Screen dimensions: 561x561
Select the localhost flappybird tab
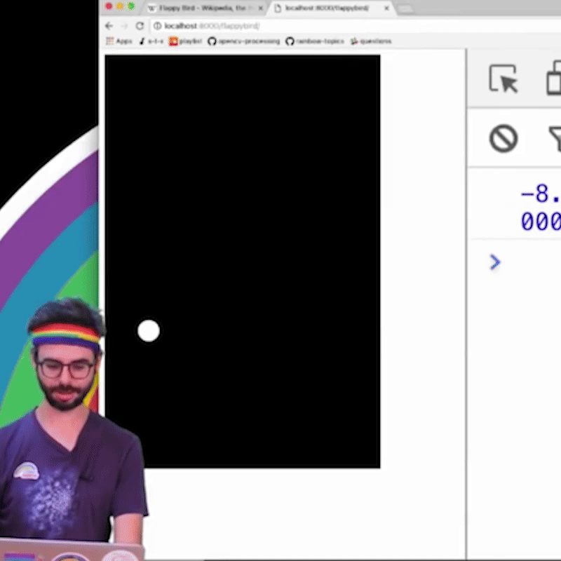coord(326,8)
